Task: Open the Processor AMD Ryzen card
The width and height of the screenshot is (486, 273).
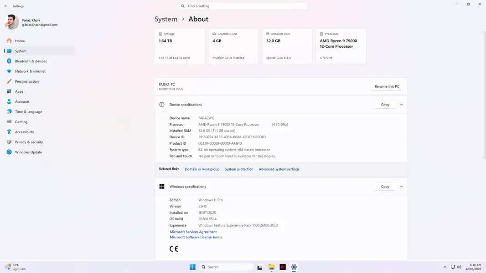Action: pyautogui.click(x=341, y=46)
